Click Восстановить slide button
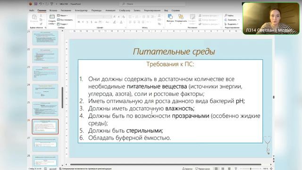 pos(65,20)
